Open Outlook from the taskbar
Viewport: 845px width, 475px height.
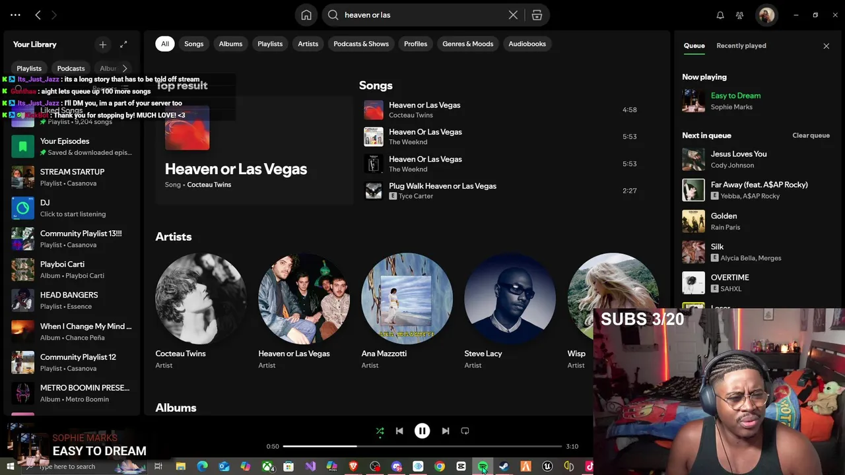(224, 466)
